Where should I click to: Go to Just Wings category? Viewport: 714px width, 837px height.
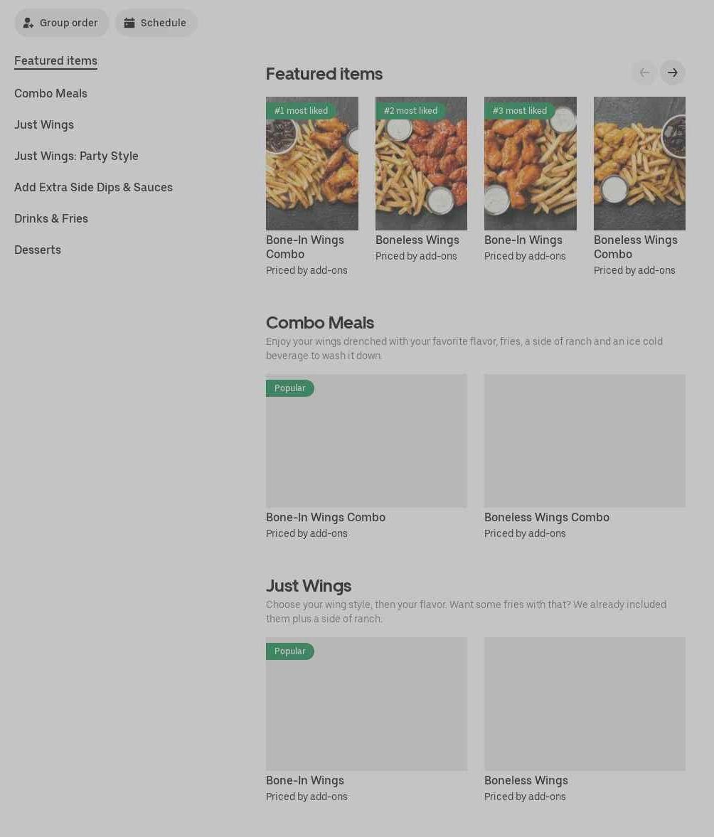point(44,125)
